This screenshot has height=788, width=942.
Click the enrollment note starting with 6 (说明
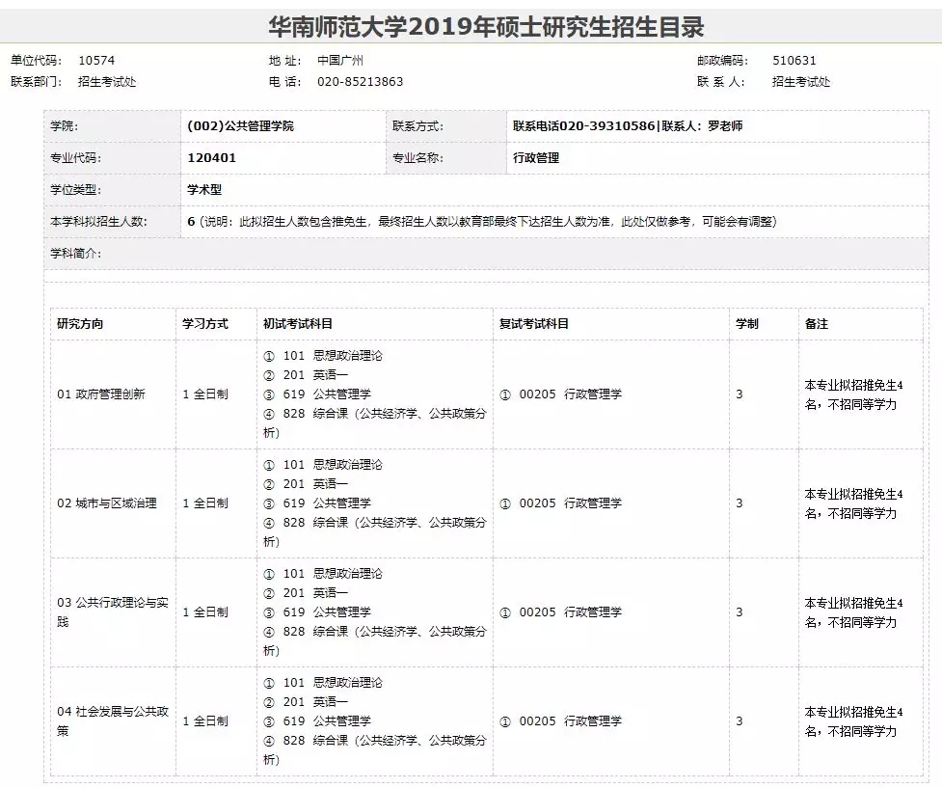click(x=482, y=222)
